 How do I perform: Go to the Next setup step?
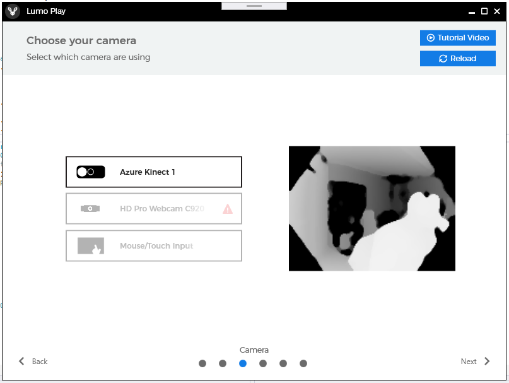(x=475, y=362)
